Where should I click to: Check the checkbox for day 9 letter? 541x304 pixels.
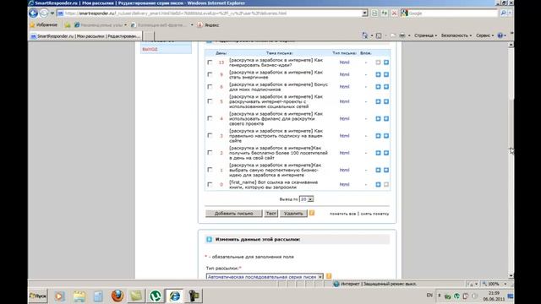(x=210, y=74)
